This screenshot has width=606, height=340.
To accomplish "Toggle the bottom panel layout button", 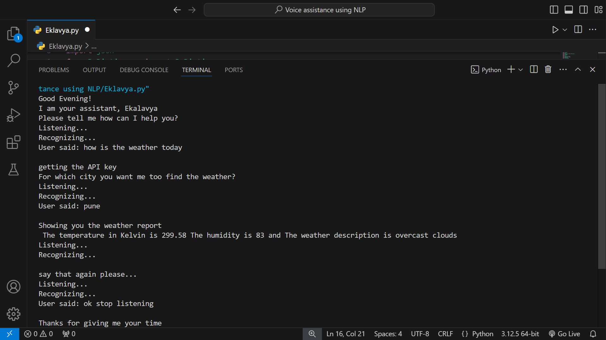I will tap(568, 10).
